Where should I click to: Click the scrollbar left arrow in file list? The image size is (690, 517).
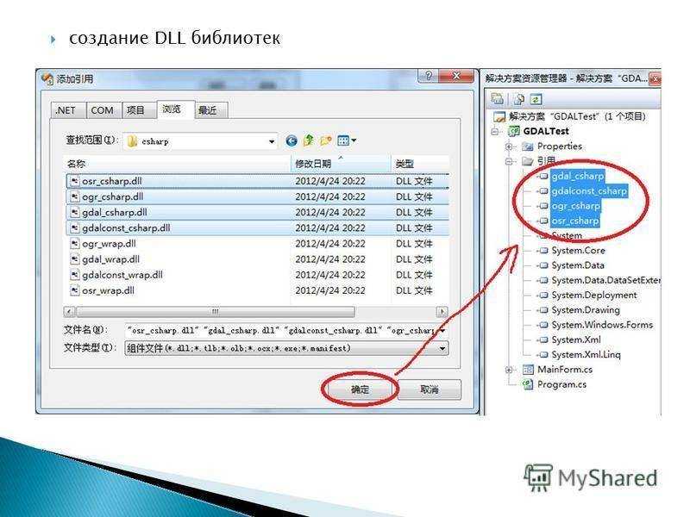pos(70,312)
